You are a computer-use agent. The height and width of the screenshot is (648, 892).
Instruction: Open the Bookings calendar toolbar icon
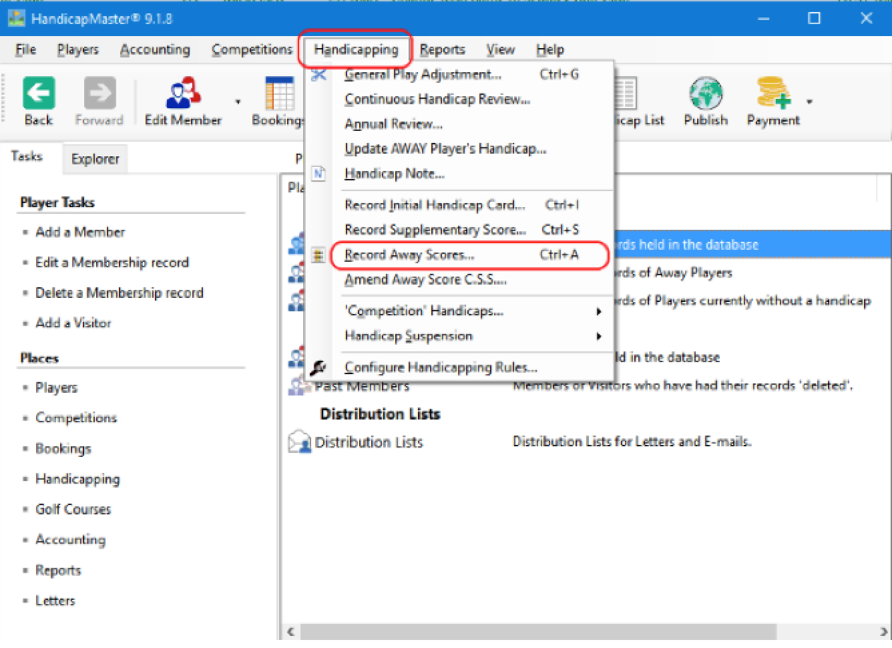[280, 93]
